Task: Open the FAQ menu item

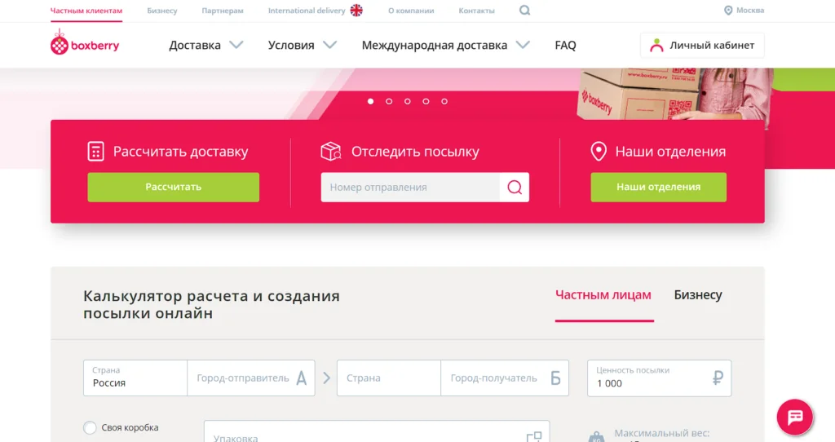Action: pos(565,46)
